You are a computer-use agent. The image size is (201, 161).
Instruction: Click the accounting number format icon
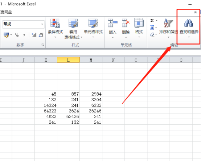pyautogui.click(x=6, y=35)
